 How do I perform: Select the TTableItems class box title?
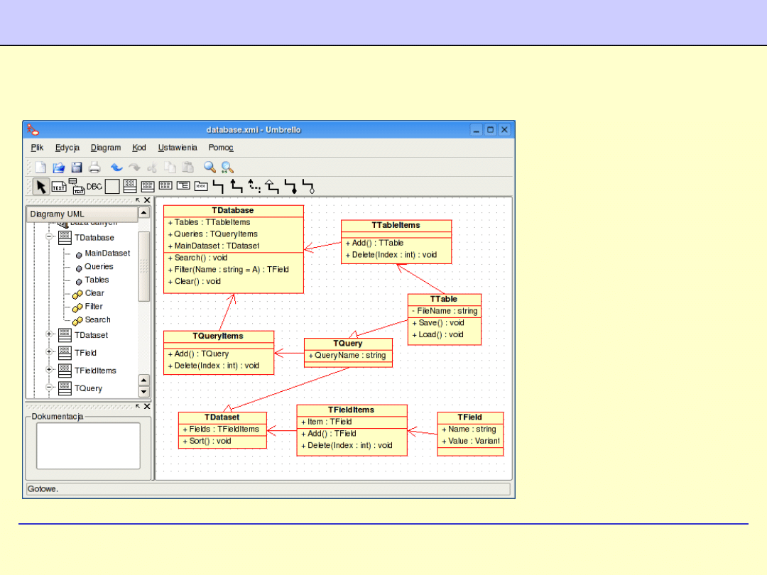coord(396,225)
